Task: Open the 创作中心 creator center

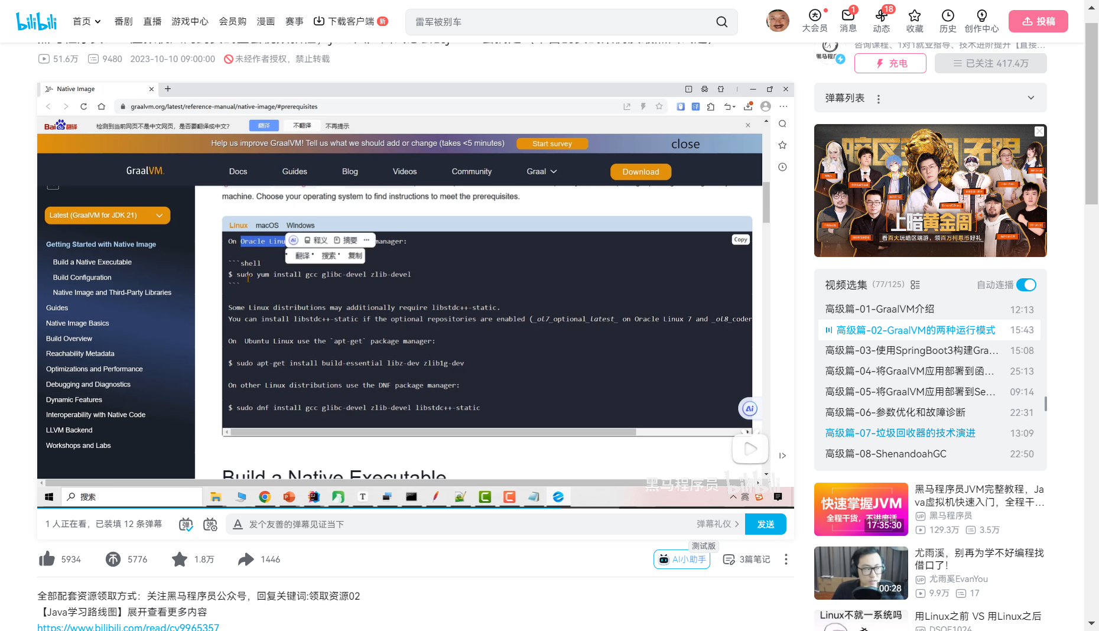Action: [981, 21]
